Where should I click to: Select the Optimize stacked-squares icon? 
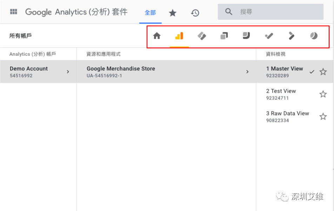pyautogui.click(x=224, y=36)
